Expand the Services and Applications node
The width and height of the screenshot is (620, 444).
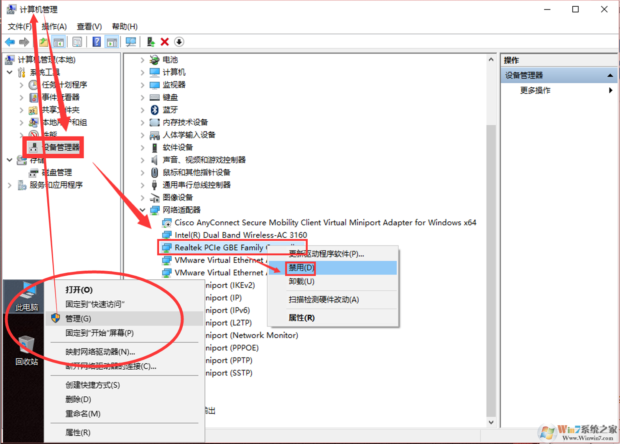click(x=10, y=185)
